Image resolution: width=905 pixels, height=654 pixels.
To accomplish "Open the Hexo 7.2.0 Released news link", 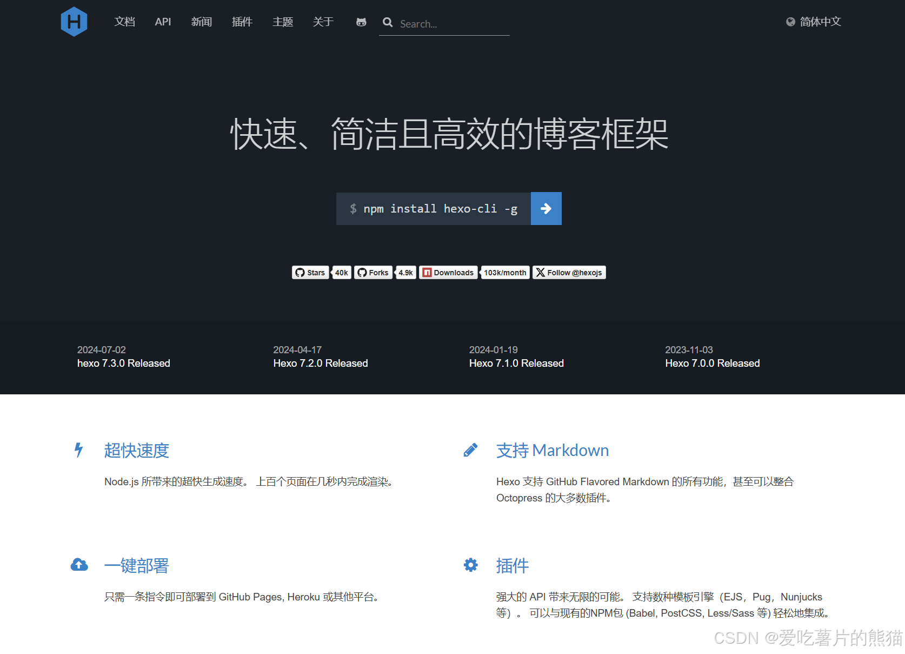I will 321,363.
